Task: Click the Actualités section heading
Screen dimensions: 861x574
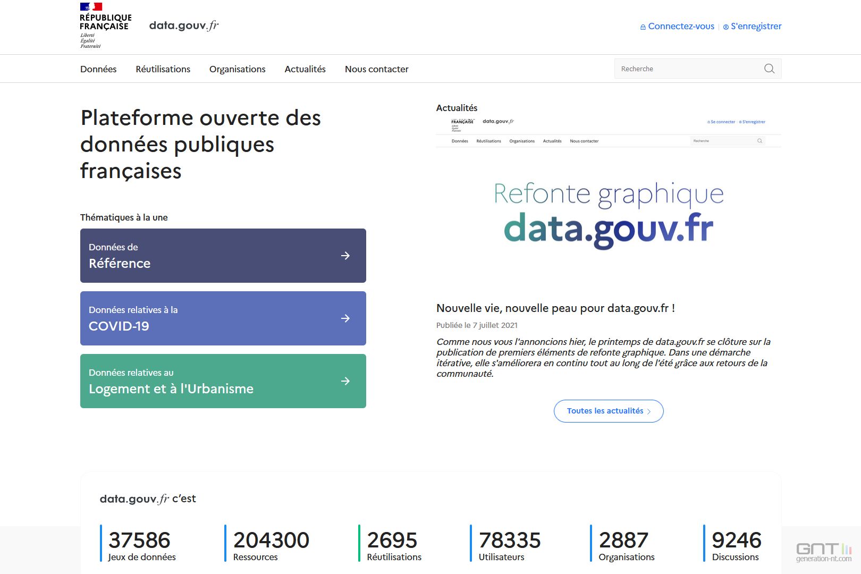Action: coord(457,108)
